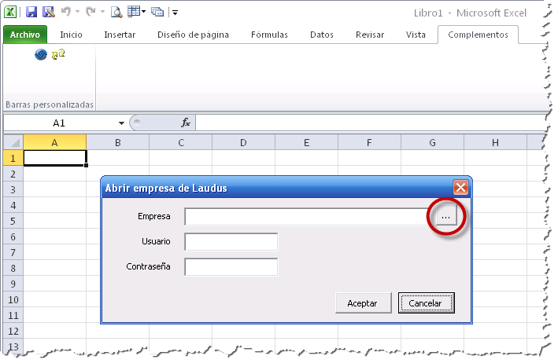
Task: Select row 2 header
Action: coord(13,174)
